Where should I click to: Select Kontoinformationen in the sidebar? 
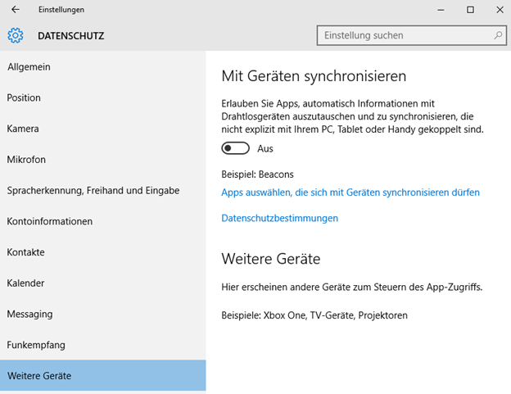pos(103,221)
